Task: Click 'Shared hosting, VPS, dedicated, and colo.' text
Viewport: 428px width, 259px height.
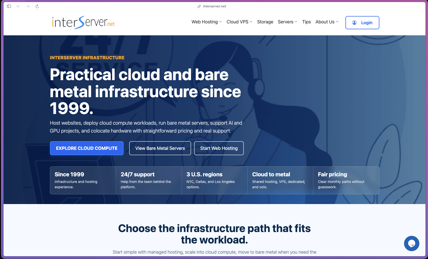Action: pyautogui.click(x=279, y=184)
